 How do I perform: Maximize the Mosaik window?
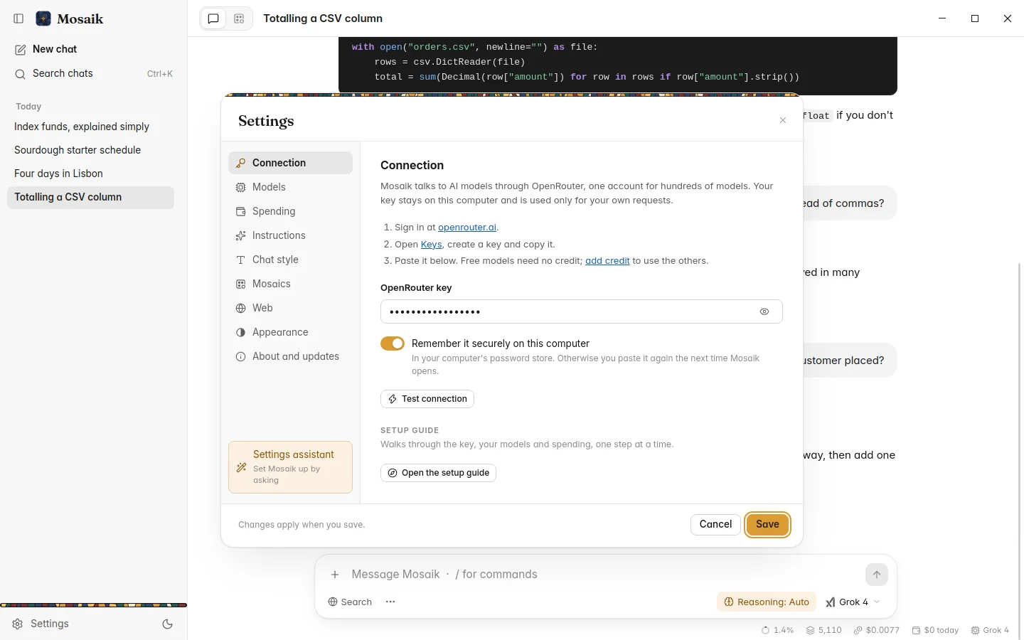coord(975,18)
